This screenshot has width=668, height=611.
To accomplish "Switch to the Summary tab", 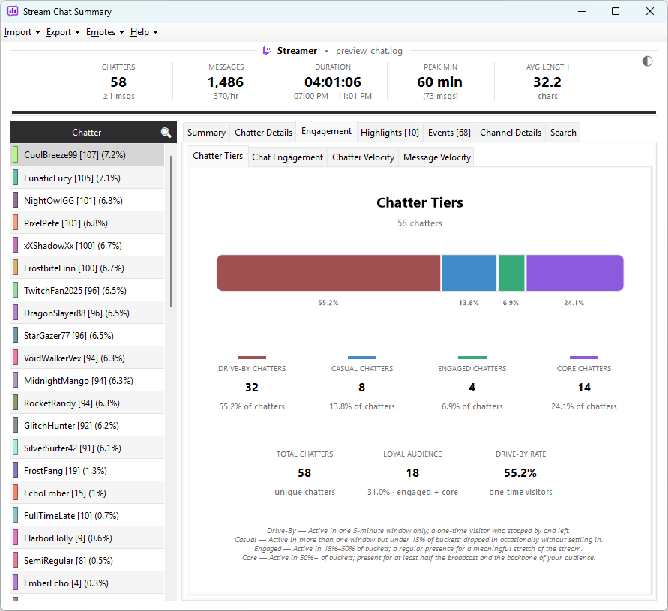I will 206,133.
